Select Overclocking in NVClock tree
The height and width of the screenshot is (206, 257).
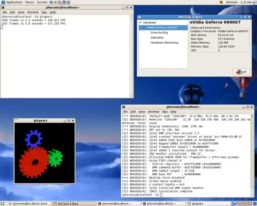159,33
